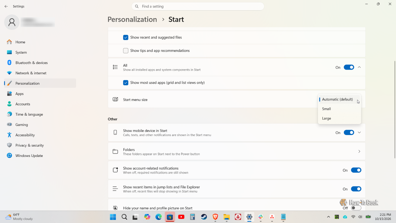Disable Show mobile device in Start toggle

pyautogui.click(x=349, y=132)
